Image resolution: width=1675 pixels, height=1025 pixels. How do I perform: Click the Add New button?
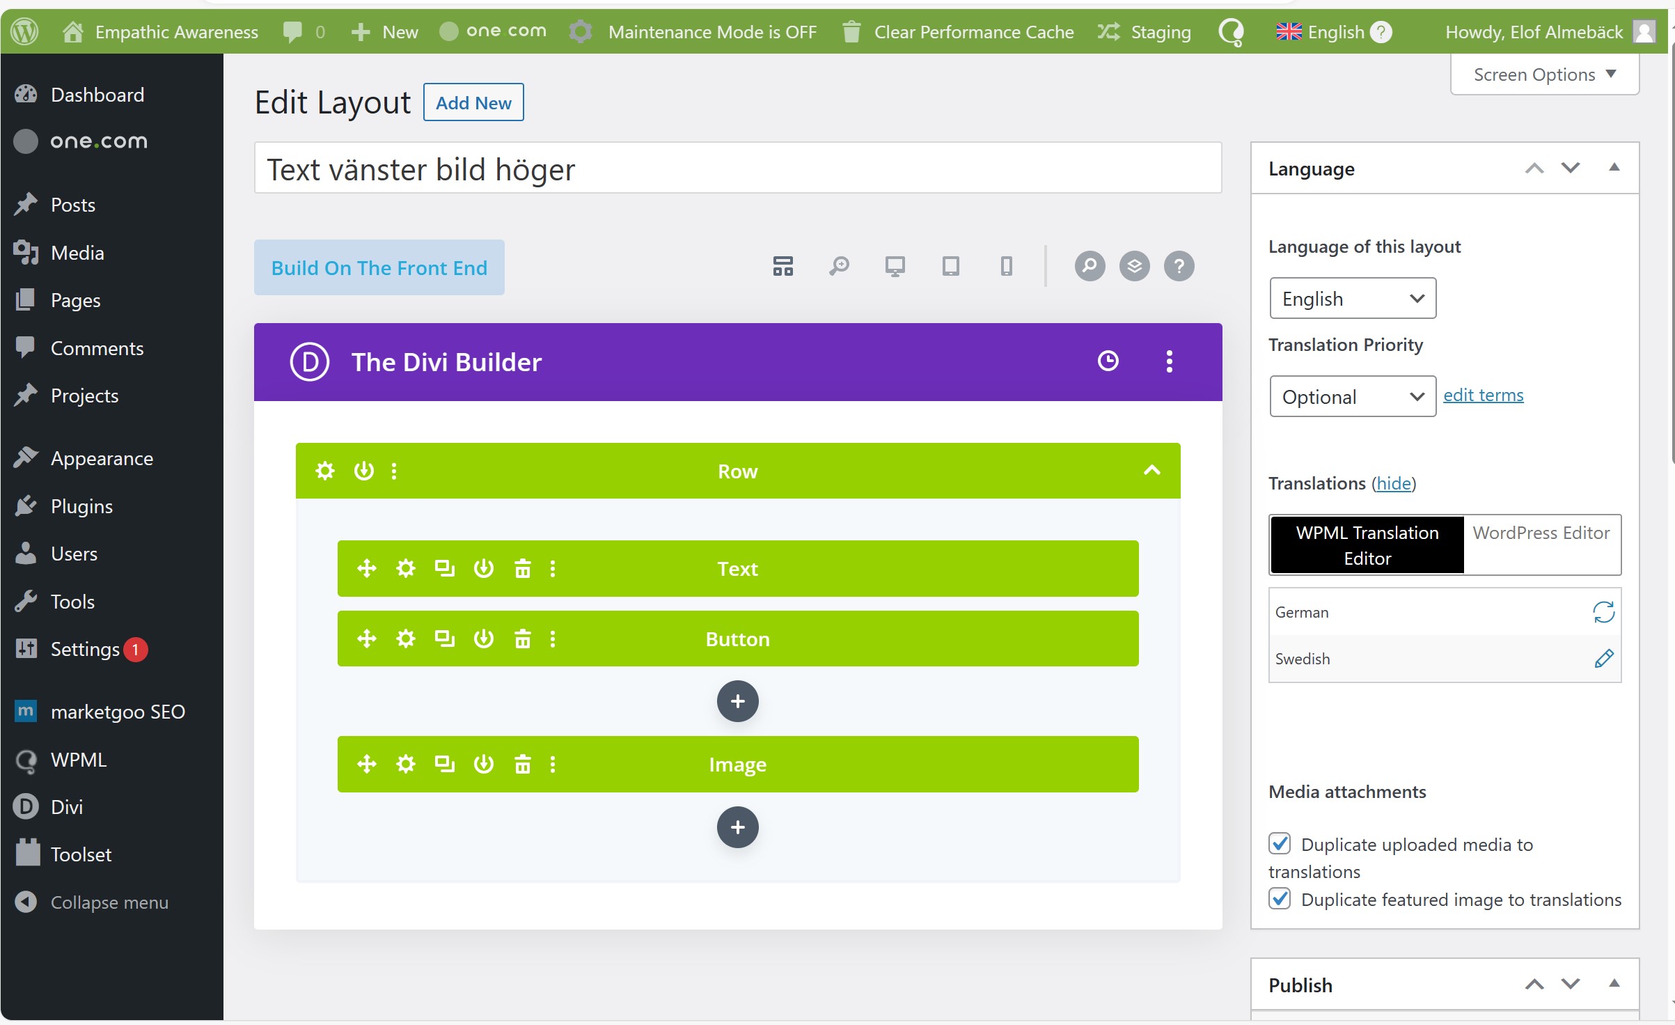pos(473,102)
